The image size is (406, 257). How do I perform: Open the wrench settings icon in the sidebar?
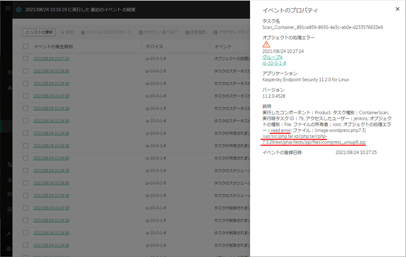pos(9,234)
